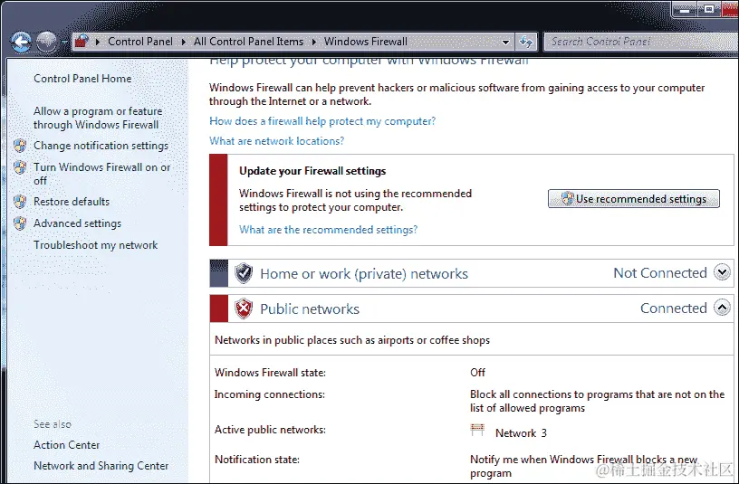
Task: Select All Control Panel Items breadcrumb
Action: [248, 42]
